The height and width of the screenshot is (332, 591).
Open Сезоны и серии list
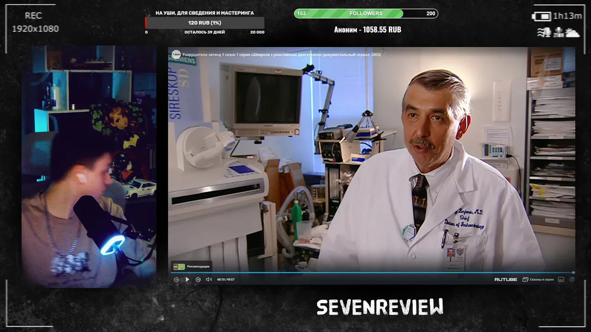(x=538, y=279)
